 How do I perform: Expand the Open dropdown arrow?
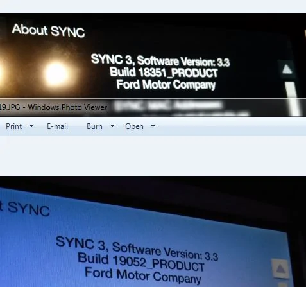[x=153, y=126]
